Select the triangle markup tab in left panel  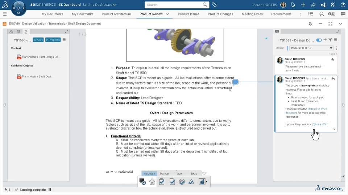tap(11, 32)
